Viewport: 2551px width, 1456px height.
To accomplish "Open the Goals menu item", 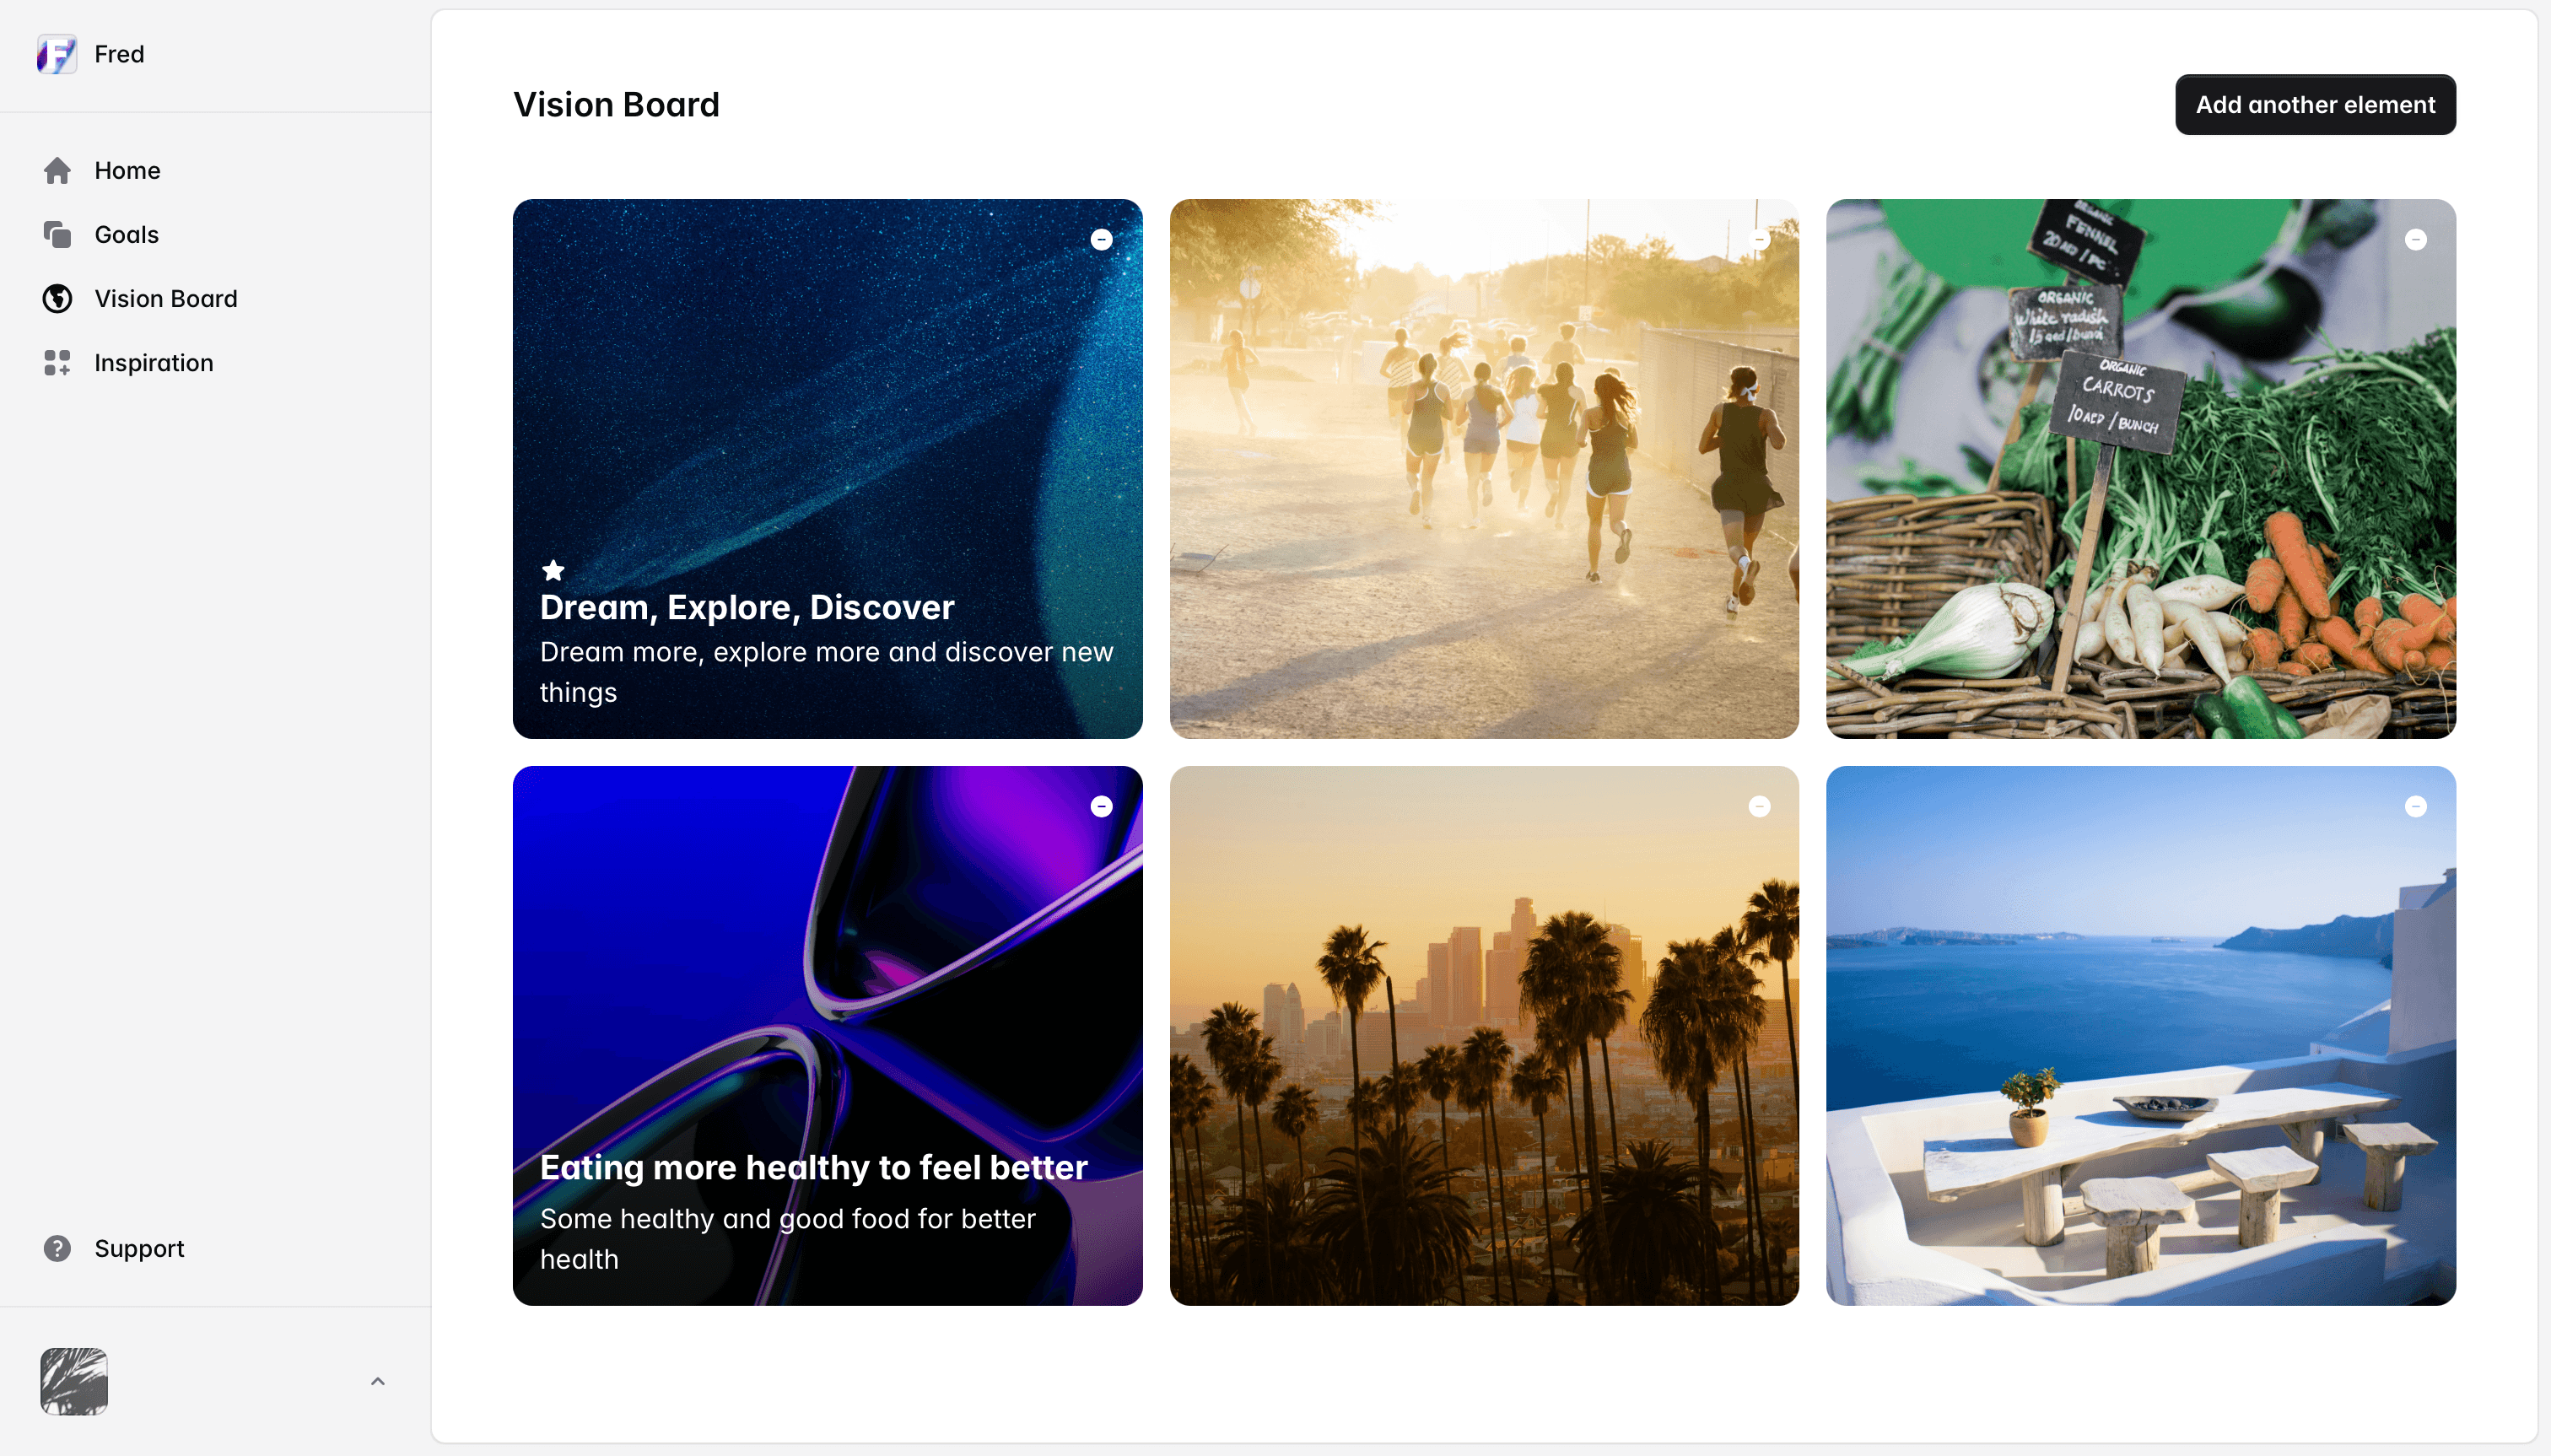I will pyautogui.click(x=126, y=235).
